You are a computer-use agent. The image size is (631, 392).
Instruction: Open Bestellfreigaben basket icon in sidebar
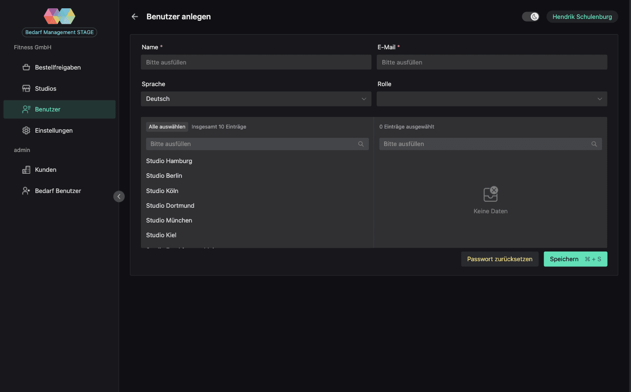(x=26, y=67)
